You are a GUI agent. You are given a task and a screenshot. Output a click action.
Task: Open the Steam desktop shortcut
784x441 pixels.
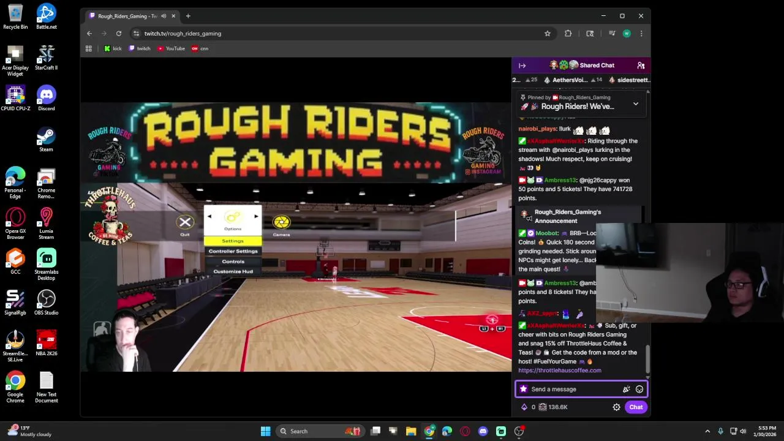click(46, 139)
